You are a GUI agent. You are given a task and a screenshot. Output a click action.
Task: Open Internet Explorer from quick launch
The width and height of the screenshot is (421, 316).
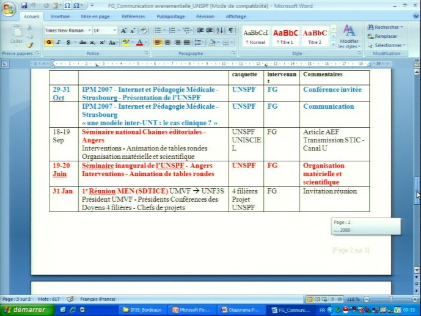coord(73,310)
